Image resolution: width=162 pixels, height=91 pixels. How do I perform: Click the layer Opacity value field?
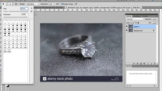154,19
